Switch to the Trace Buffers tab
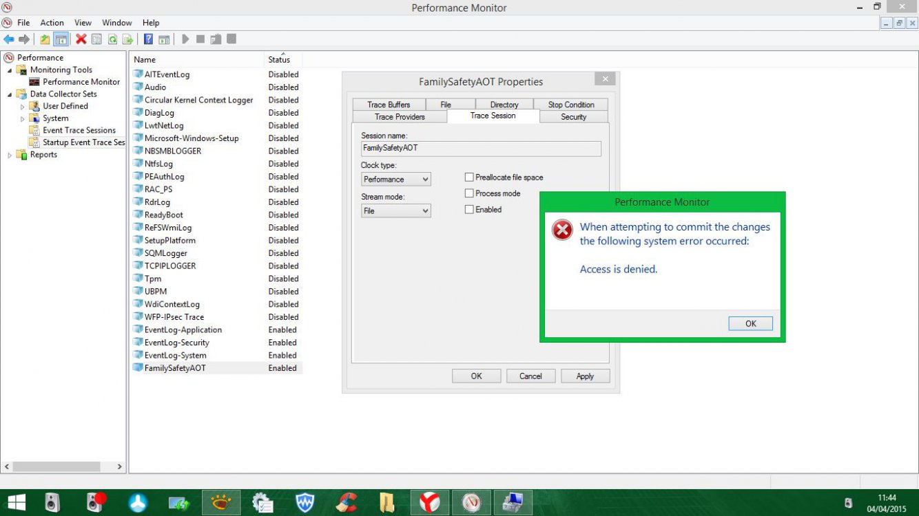 click(x=389, y=105)
